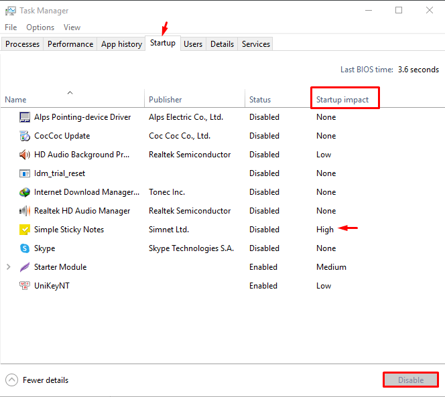Click the Enabled status of Starter Module
The width and height of the screenshot is (445, 397).
tap(263, 267)
